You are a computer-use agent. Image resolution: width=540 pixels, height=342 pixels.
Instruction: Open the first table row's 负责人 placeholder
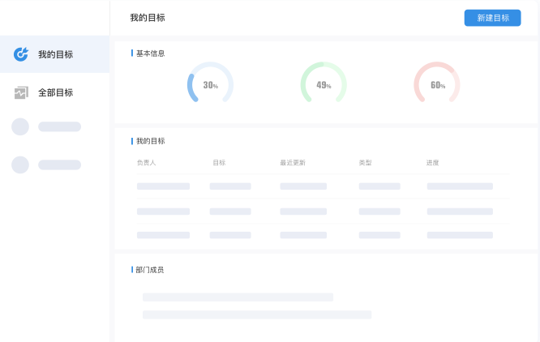(163, 186)
